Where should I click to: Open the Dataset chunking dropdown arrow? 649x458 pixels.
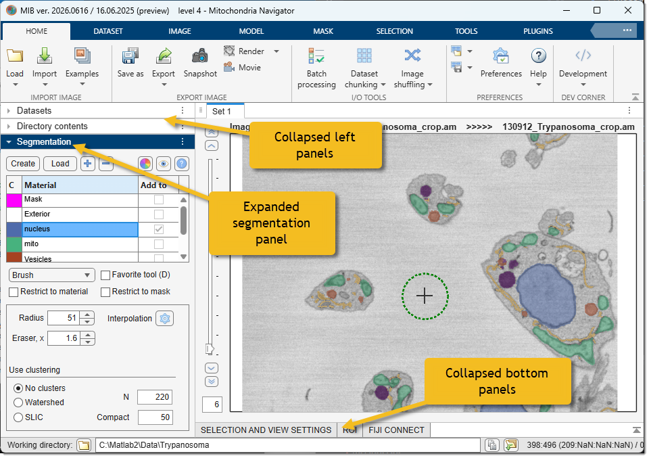pos(383,85)
